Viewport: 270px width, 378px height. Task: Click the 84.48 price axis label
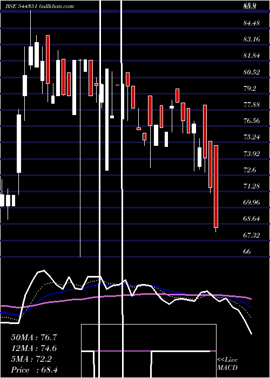tap(252, 23)
